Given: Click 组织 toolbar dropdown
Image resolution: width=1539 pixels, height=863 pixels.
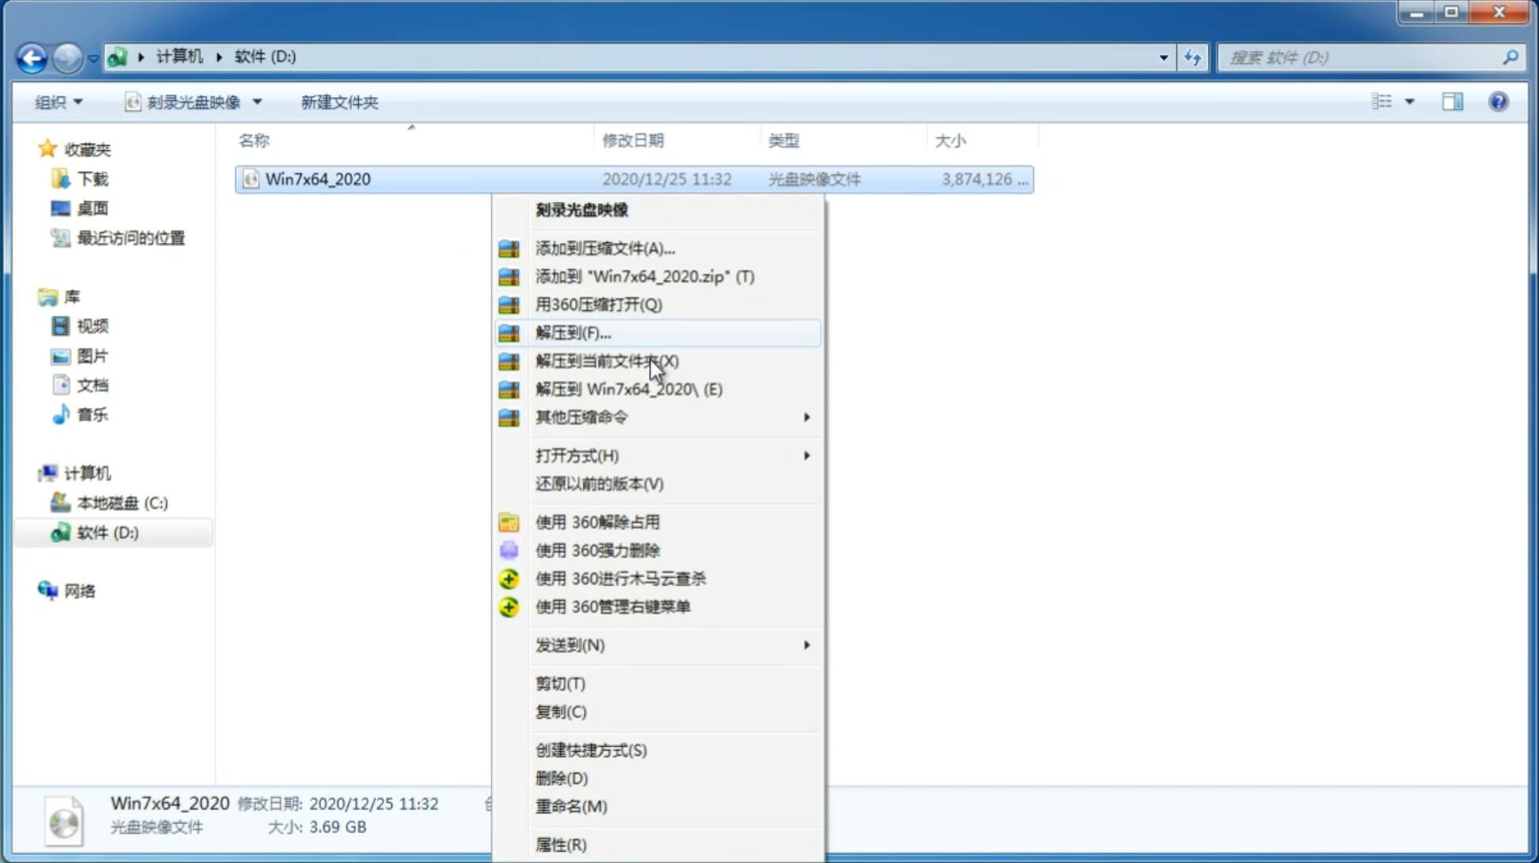Looking at the screenshot, I should pyautogui.click(x=59, y=102).
